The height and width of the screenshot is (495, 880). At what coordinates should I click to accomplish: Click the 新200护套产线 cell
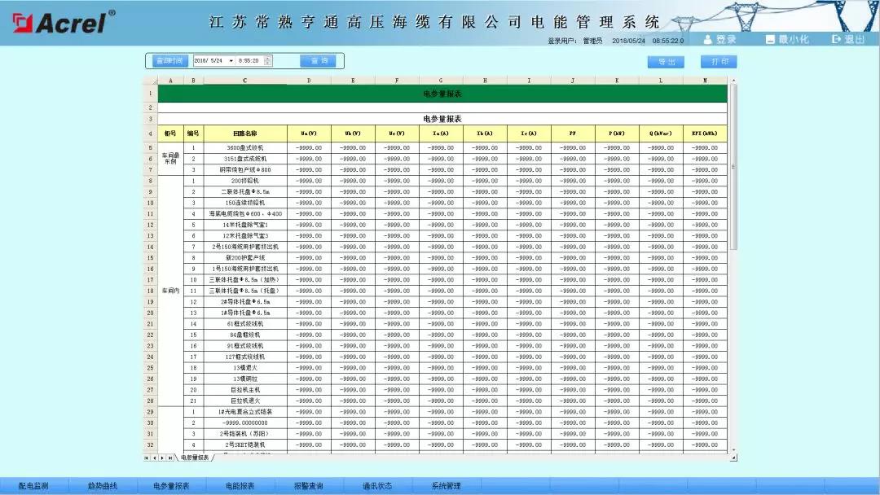click(x=244, y=258)
